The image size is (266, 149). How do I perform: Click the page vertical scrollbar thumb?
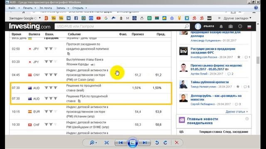(258, 60)
